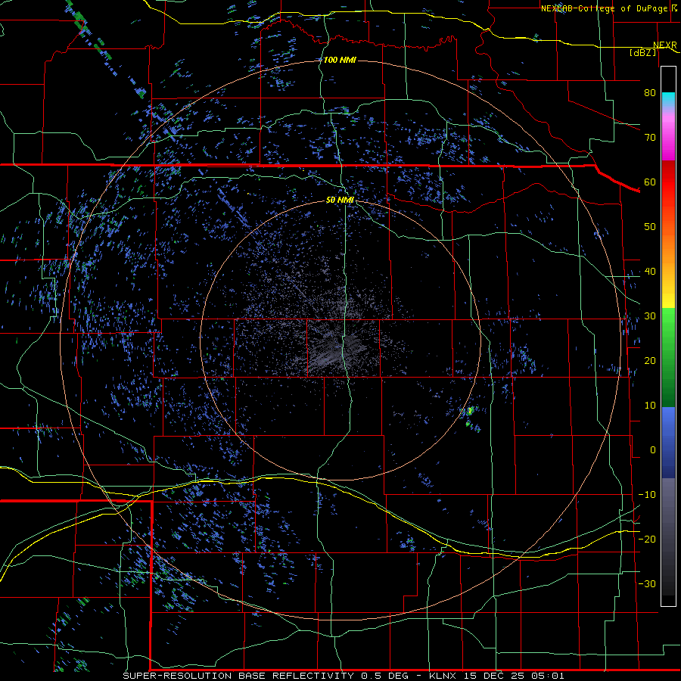Click the 50 value on the dBZ scale
Screen dimensions: 681x681
(650, 227)
